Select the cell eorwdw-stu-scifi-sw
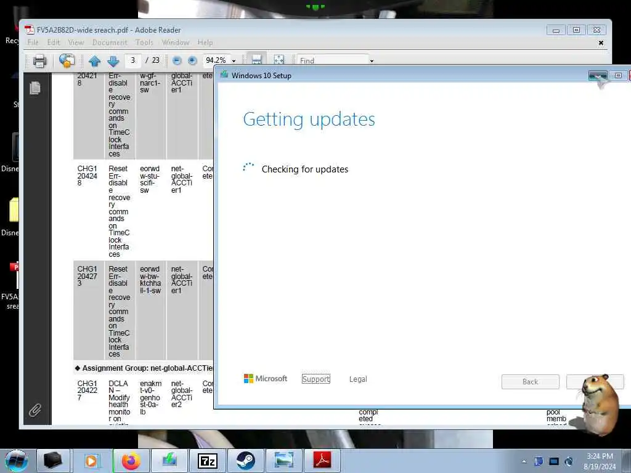 point(150,179)
